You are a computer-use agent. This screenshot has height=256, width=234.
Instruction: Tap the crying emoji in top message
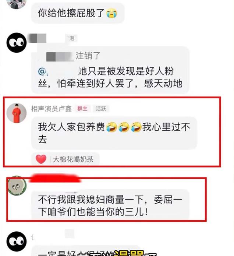tap(112, 14)
